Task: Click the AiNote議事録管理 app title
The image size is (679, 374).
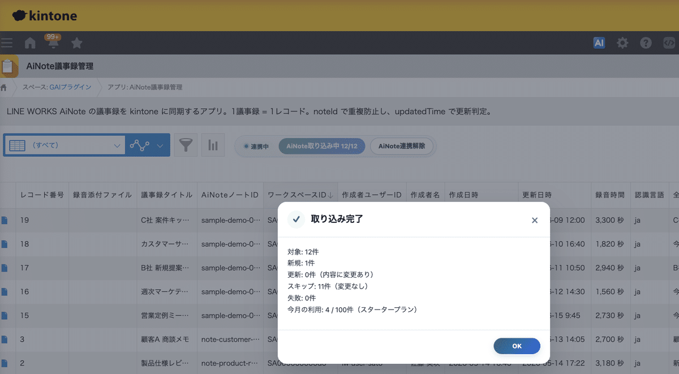Action: click(x=60, y=66)
